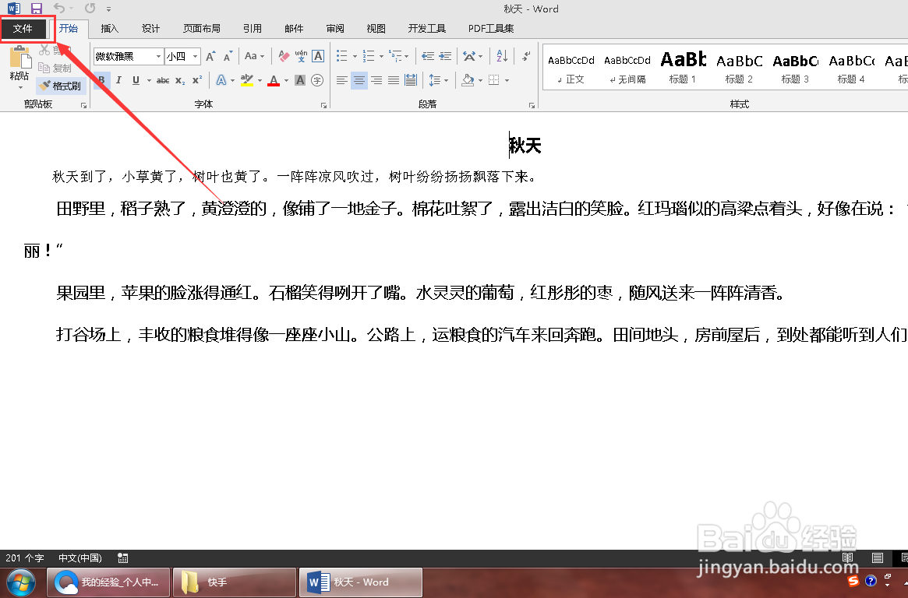Activate the 格式刷 format painter
The width and height of the screenshot is (908, 598).
click(61, 86)
